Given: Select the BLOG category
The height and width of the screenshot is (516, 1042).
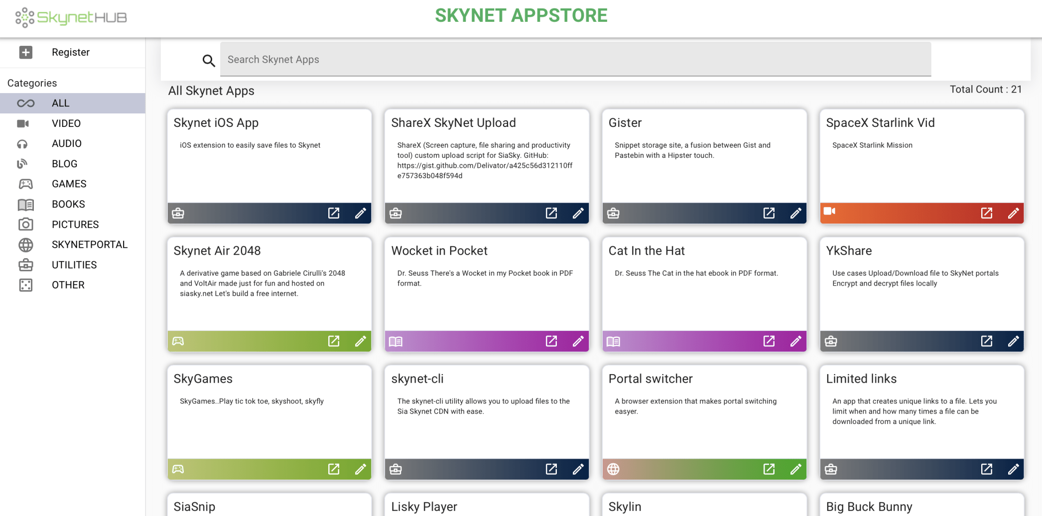Looking at the screenshot, I should [64, 164].
